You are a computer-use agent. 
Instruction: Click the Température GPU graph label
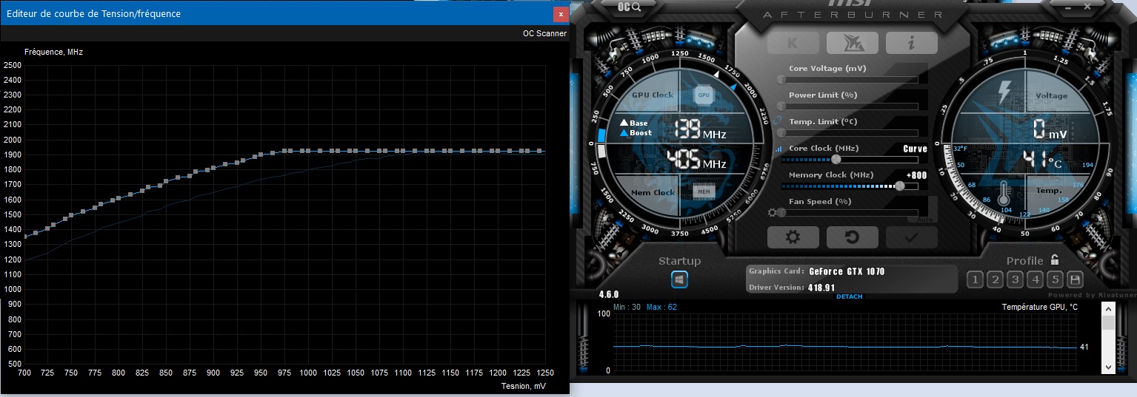click(x=1040, y=307)
